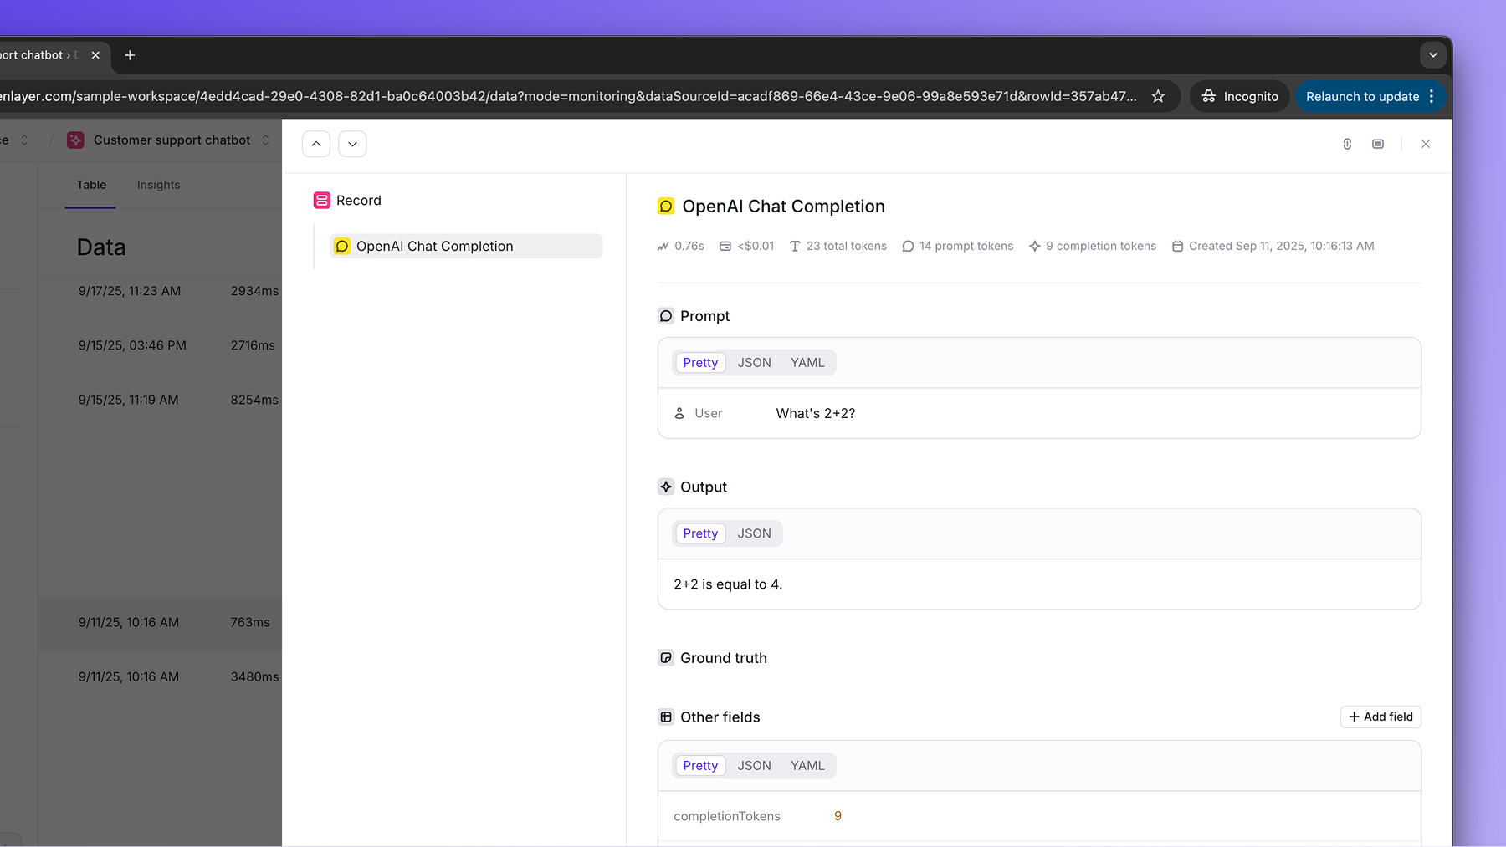The image size is (1506, 847).
Task: Click Created Sep 11, 2025 timestamp
Action: tap(1282, 247)
